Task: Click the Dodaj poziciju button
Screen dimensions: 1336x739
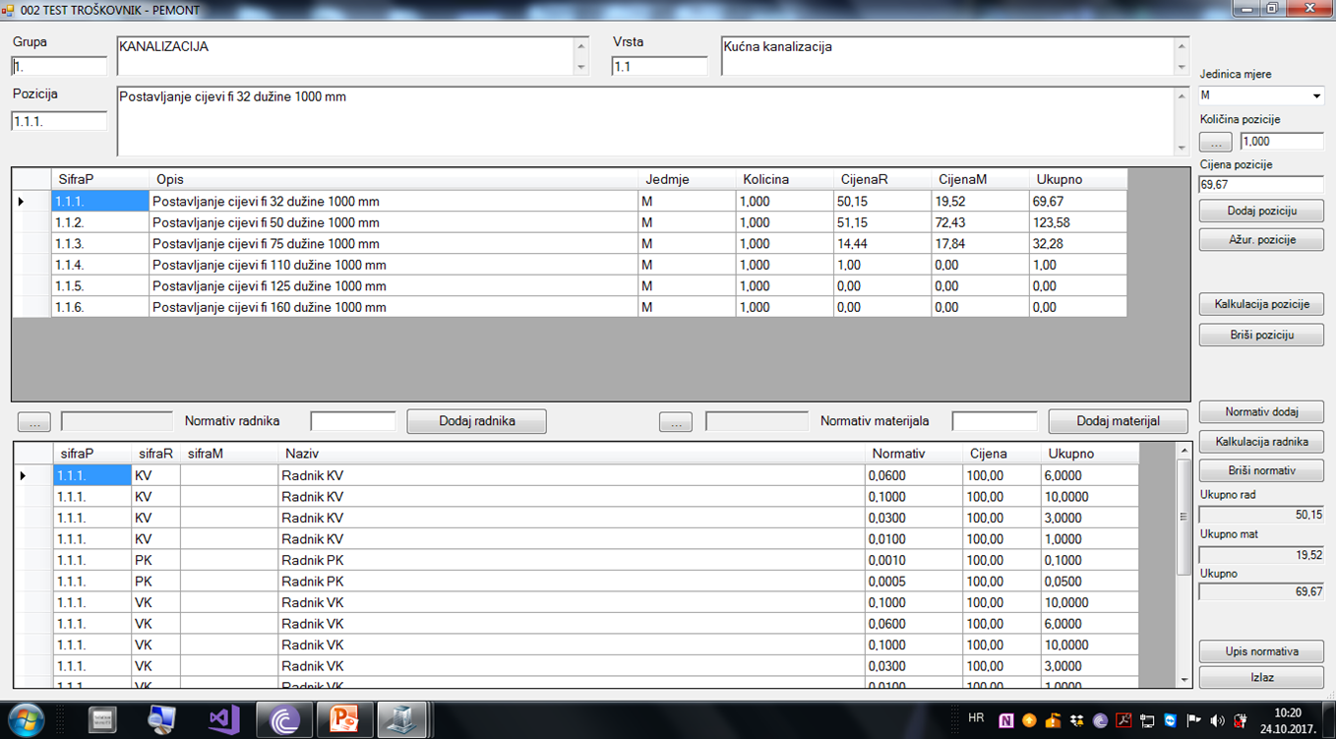Action: click(x=1261, y=212)
